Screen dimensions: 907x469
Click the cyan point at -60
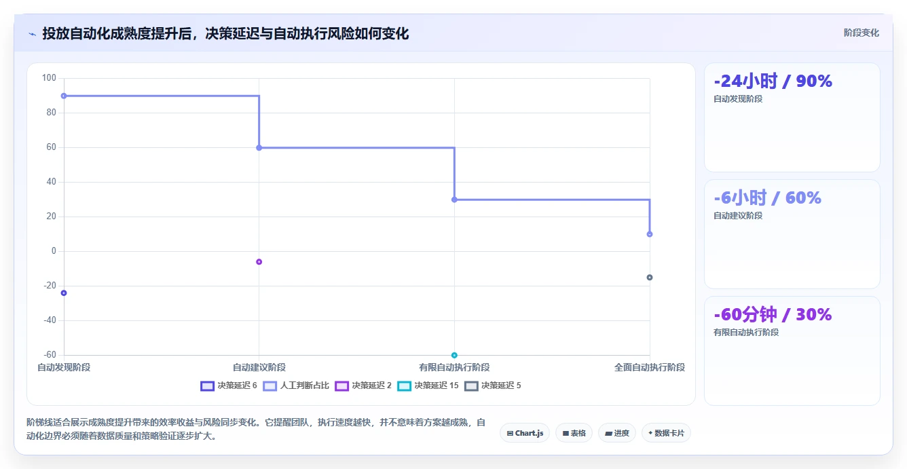click(x=454, y=355)
